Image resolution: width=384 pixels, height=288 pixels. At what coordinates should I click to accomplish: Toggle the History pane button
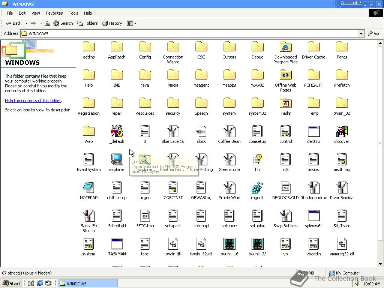[x=112, y=23]
